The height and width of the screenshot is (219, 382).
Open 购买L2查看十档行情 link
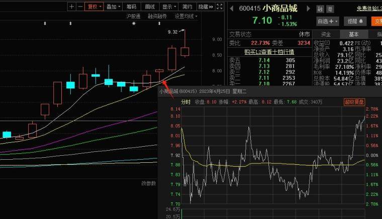tap(269, 52)
